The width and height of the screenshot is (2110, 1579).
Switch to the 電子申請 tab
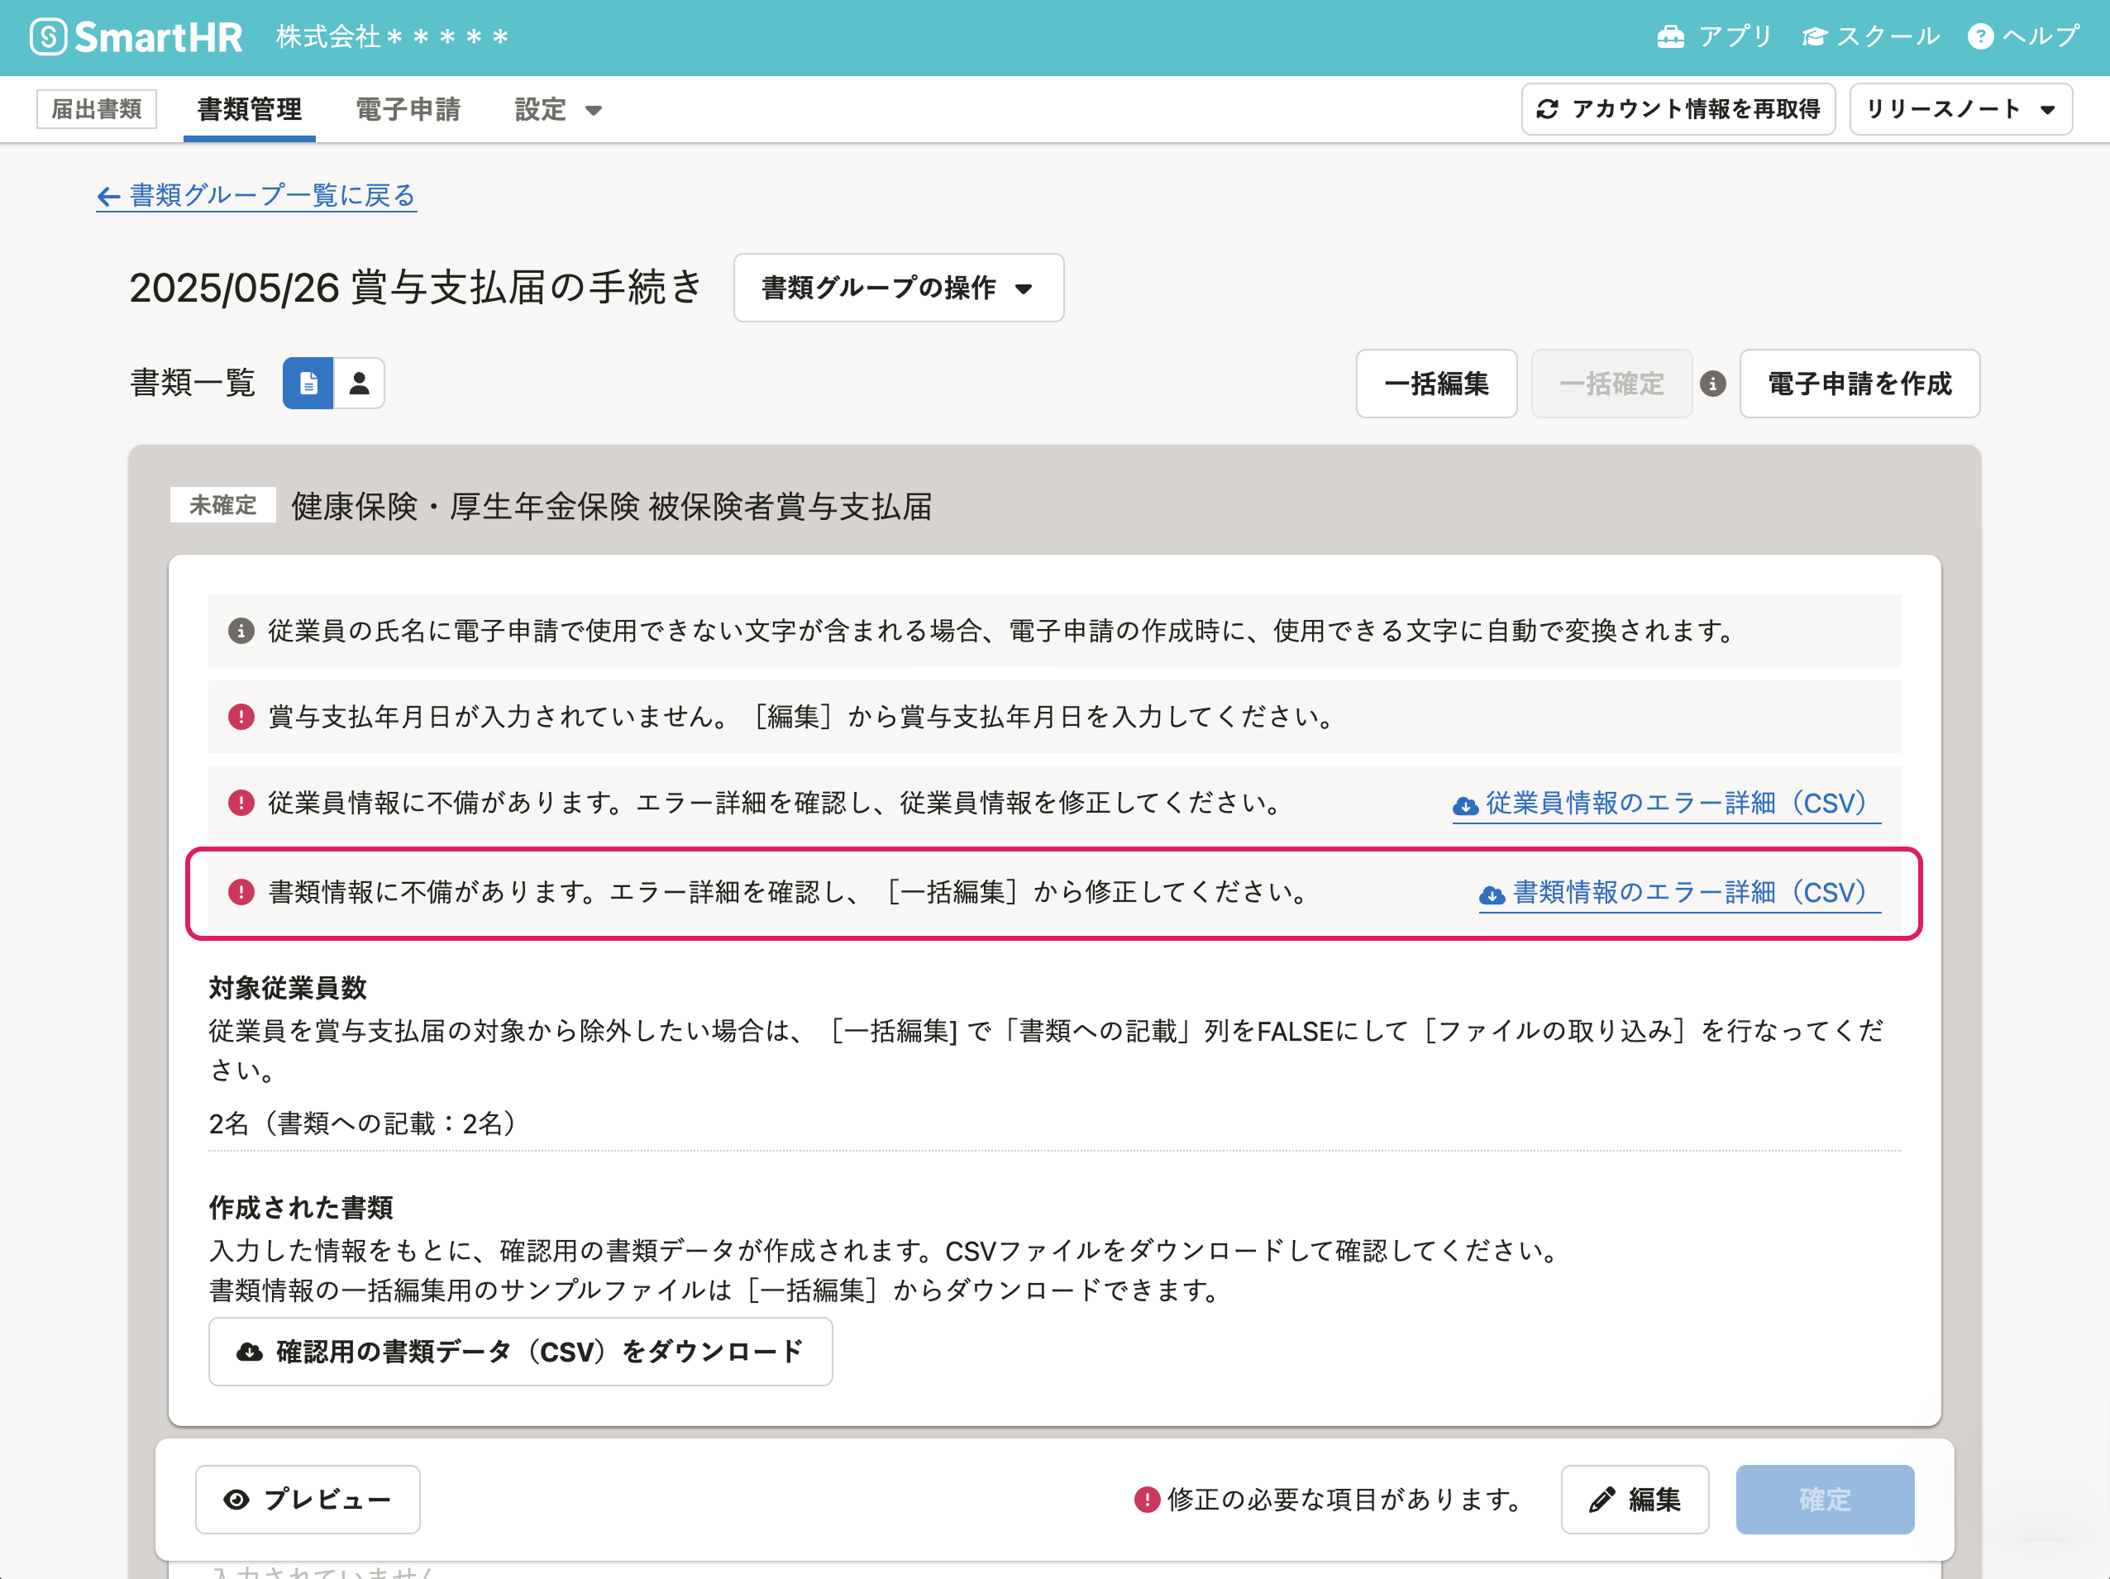click(x=408, y=110)
